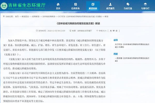Click the location pin icon by 当前位置
The width and height of the screenshot is (155, 103).
click(x=4, y=16)
